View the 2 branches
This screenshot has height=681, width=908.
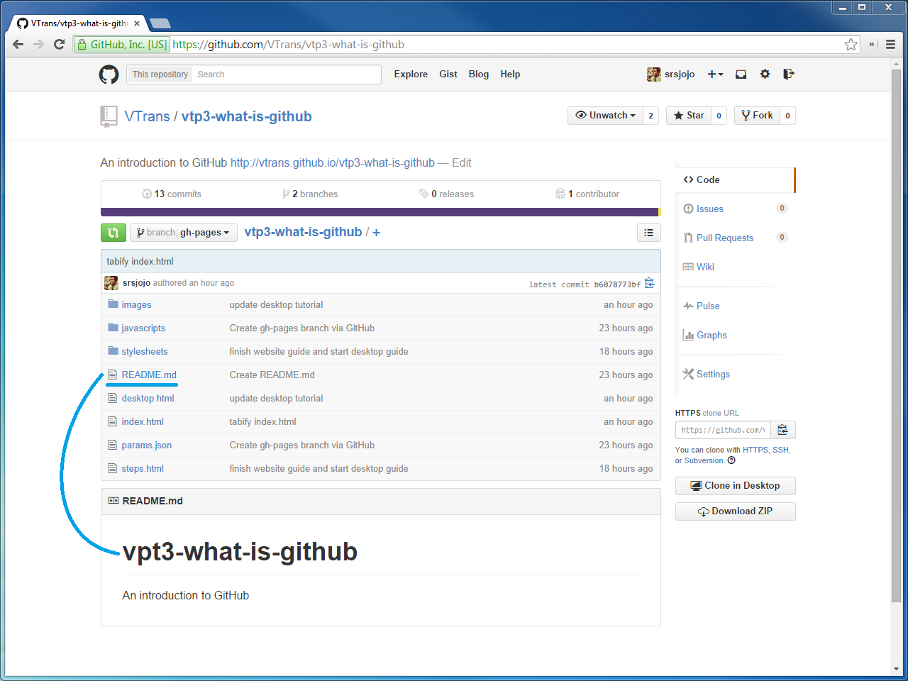pos(310,194)
